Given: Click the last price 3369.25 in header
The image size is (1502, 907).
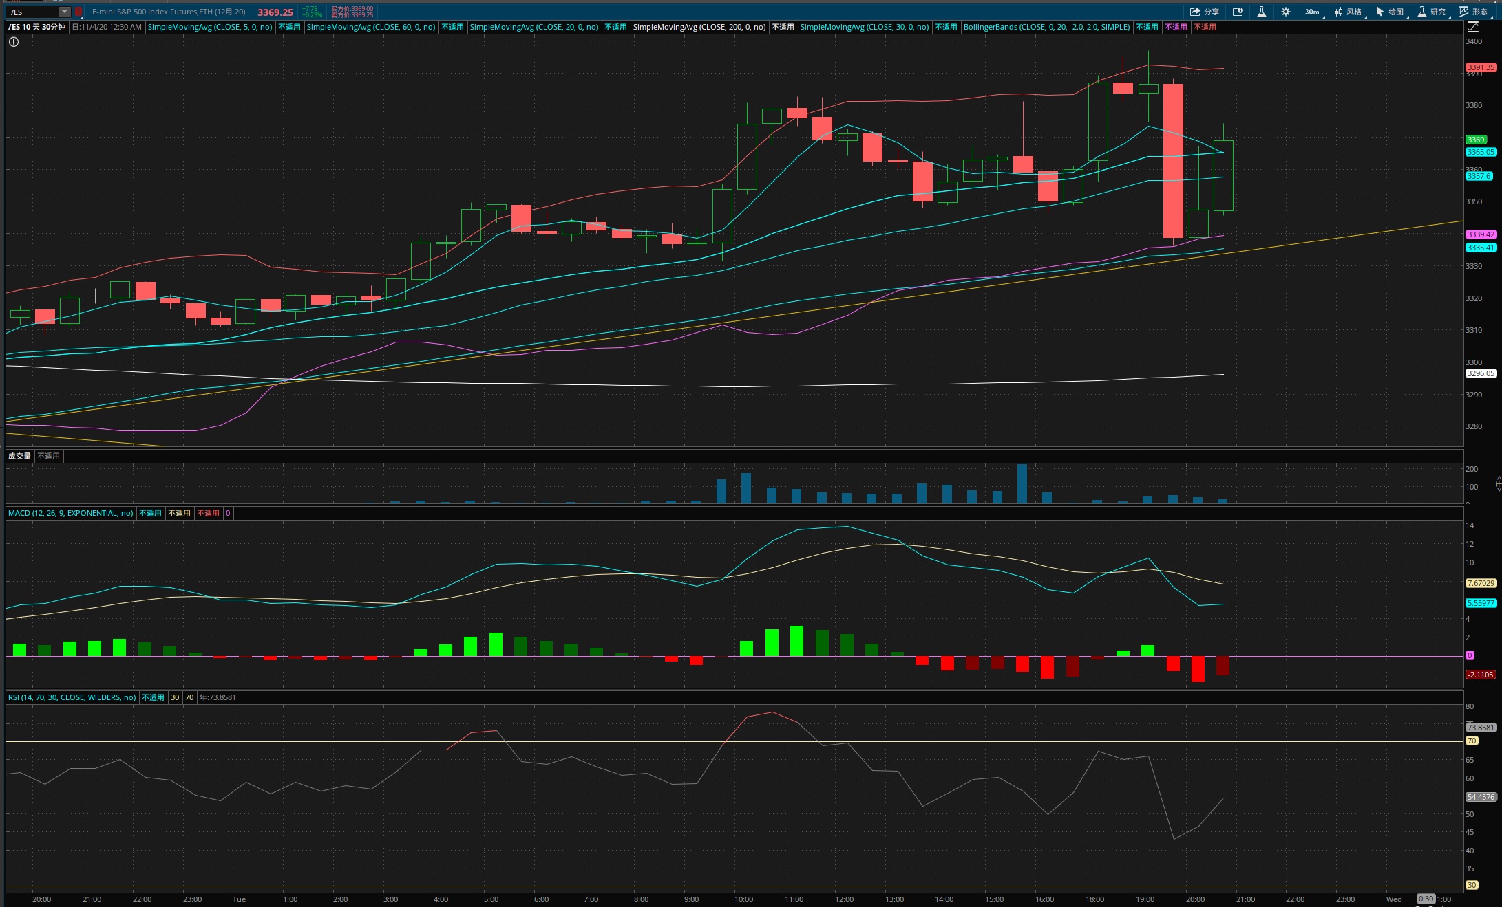Looking at the screenshot, I should [275, 12].
